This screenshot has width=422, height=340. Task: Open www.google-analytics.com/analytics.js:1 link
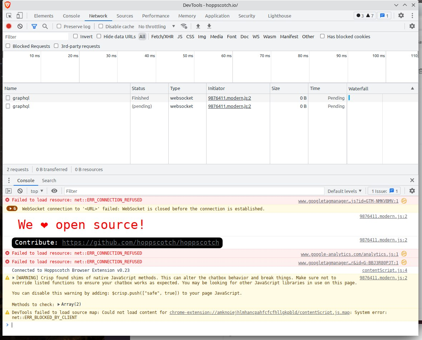[x=349, y=254]
